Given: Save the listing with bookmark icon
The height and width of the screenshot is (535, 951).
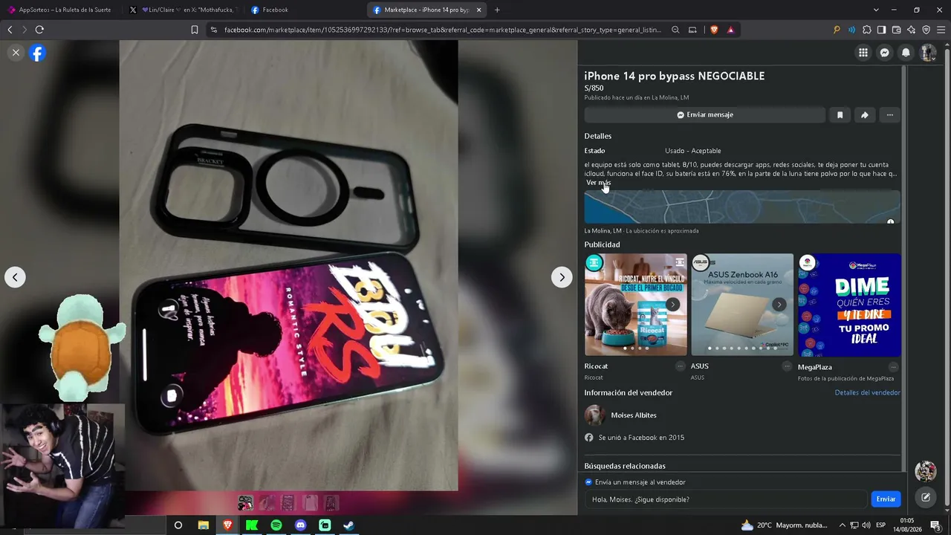Looking at the screenshot, I should pos(840,115).
